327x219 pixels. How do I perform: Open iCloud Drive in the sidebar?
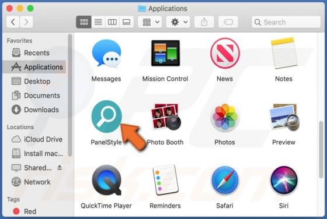pos(34,139)
